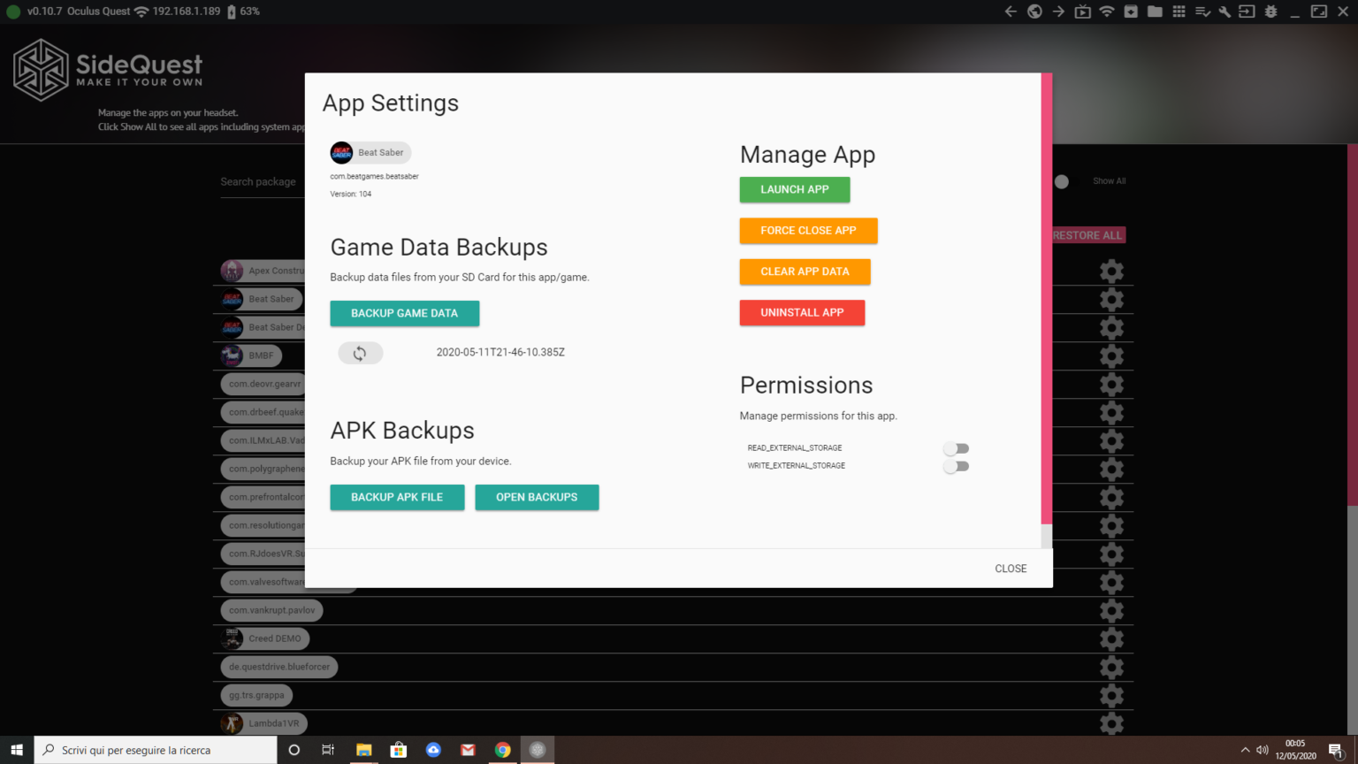Click the bug debug icon in the top toolbar

(1270, 11)
